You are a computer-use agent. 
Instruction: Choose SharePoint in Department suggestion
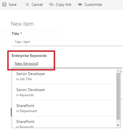coord(64,108)
